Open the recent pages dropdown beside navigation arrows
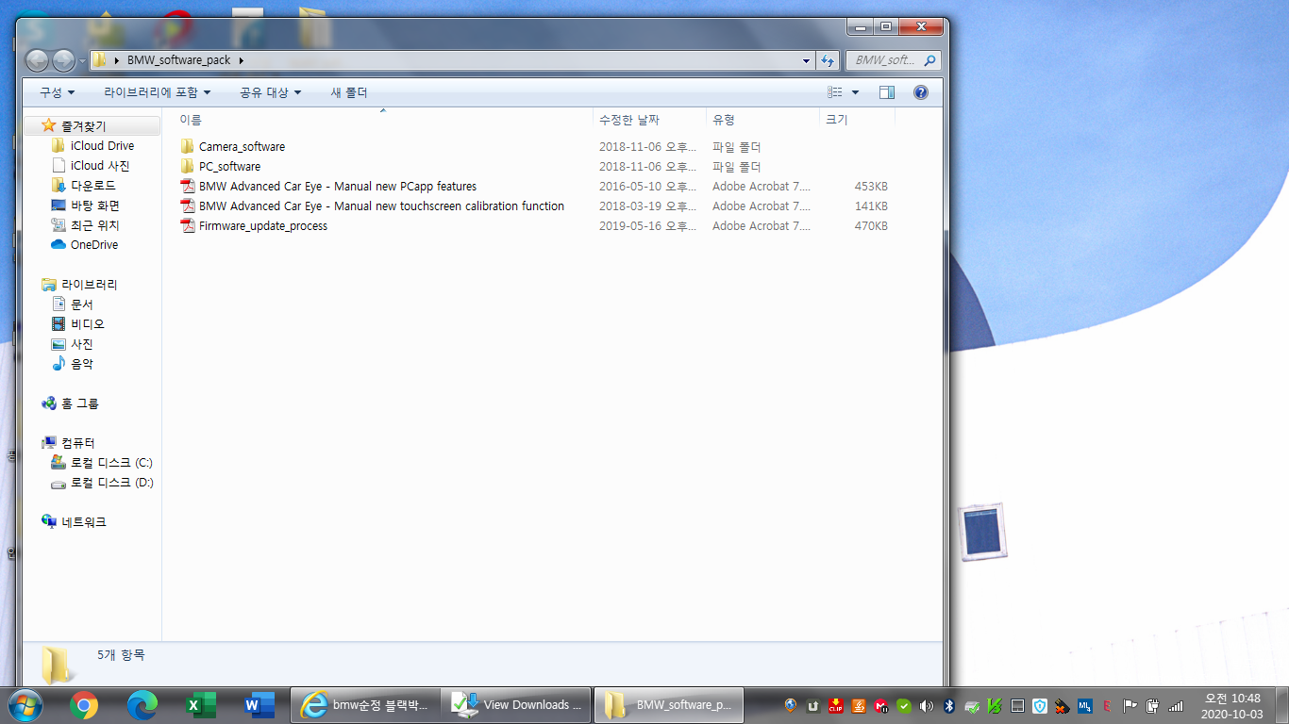This screenshot has height=724, width=1289. 82,61
